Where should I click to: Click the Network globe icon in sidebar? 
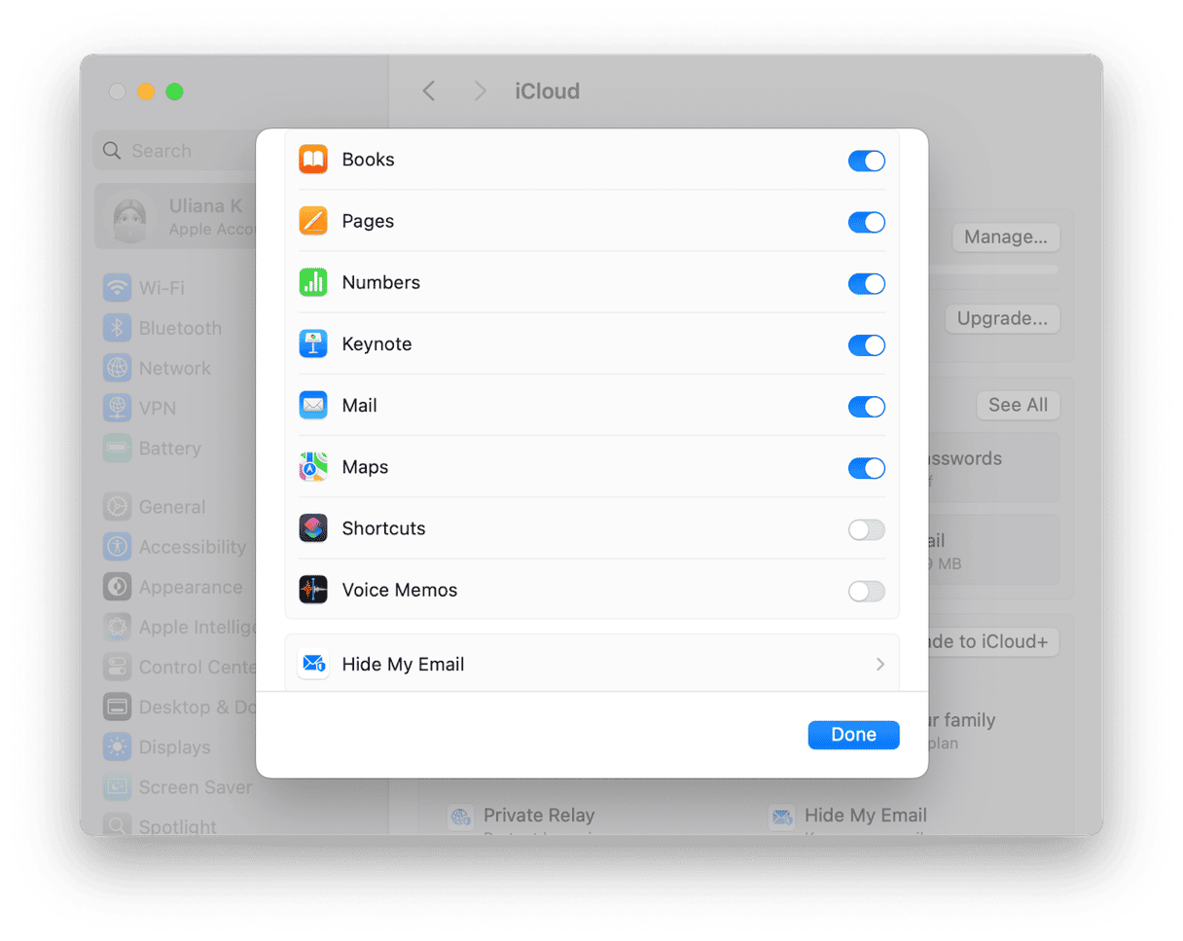pos(117,368)
